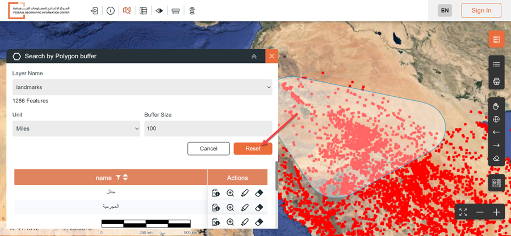Open the Unit Miles dropdown

tap(76, 128)
